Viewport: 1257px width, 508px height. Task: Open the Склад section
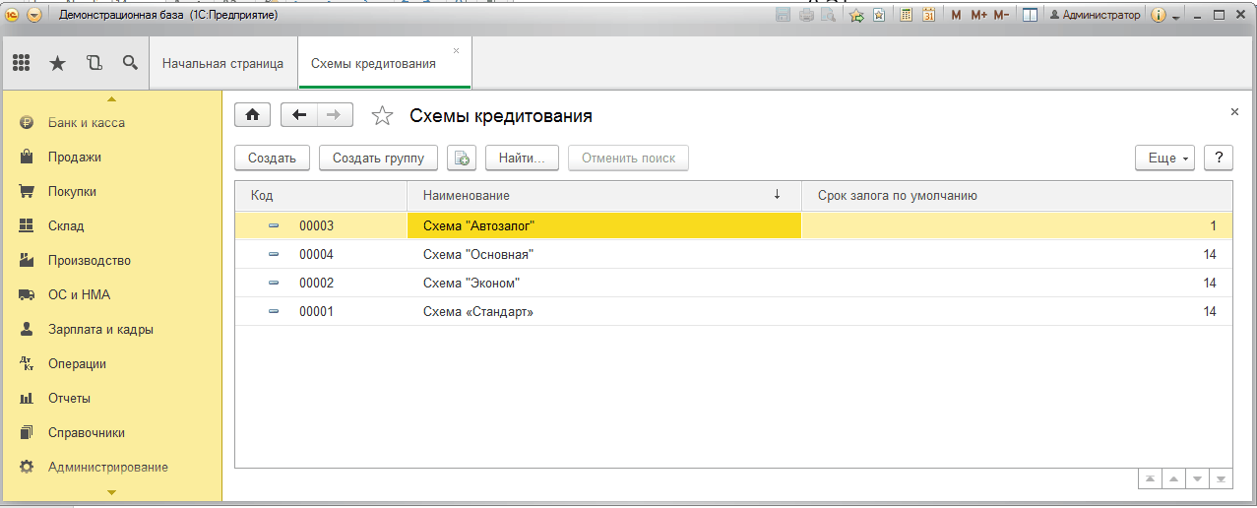coord(111,226)
